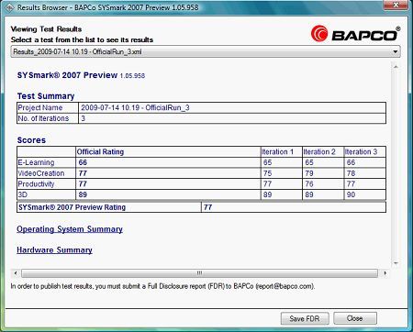Image resolution: width=413 pixels, height=332 pixels.
Task: Close the Results Browser window
Action: [x=396, y=6]
